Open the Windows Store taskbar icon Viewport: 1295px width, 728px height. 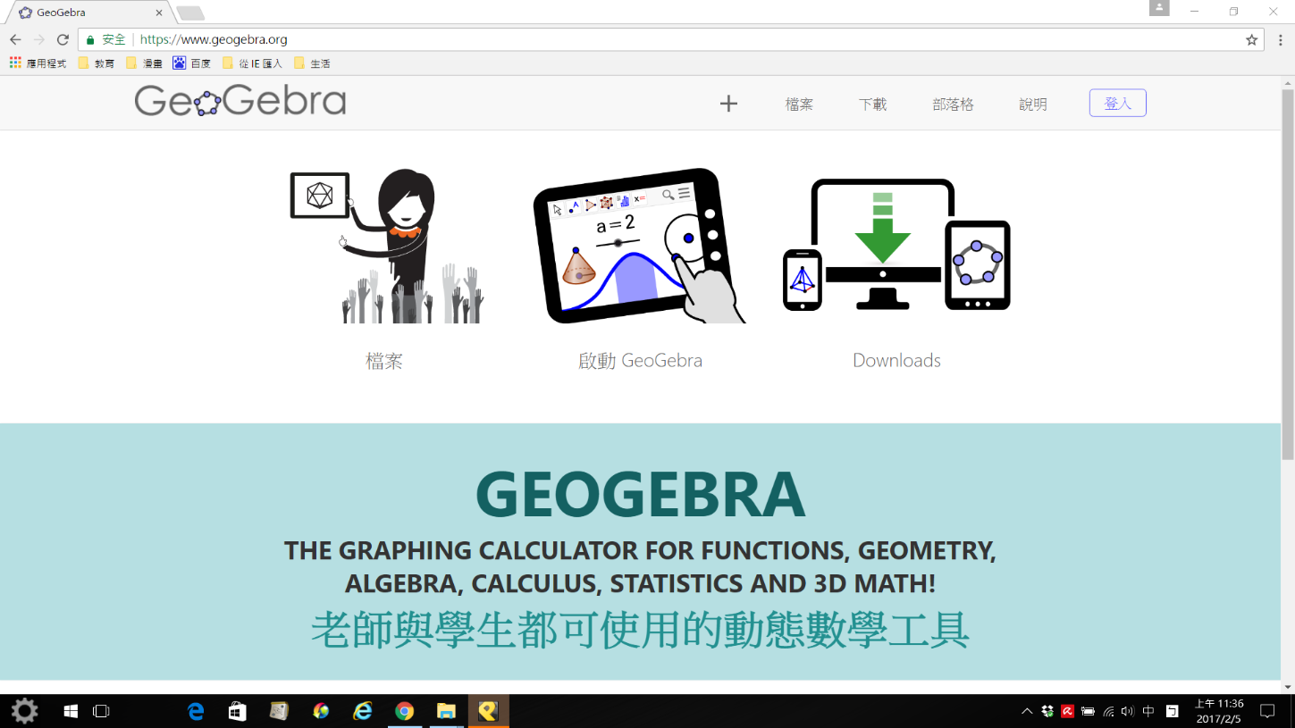[x=237, y=711]
